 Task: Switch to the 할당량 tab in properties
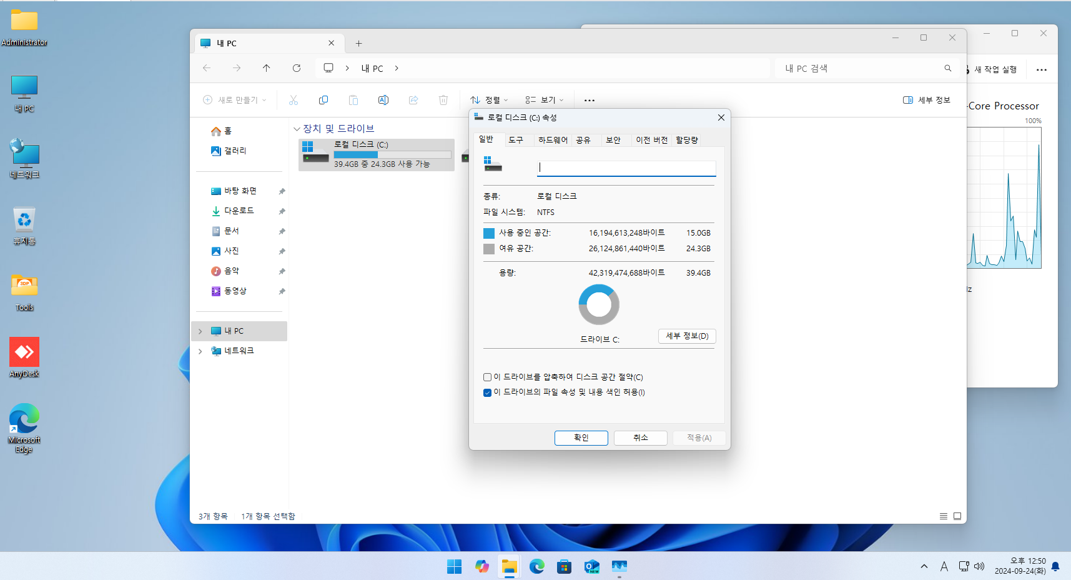687,140
